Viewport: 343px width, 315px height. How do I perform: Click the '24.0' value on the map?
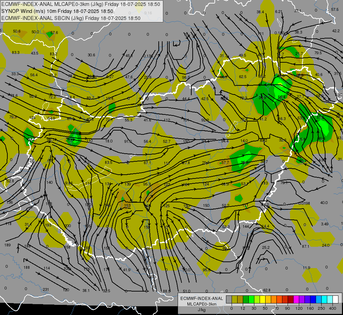[x=326, y=245]
